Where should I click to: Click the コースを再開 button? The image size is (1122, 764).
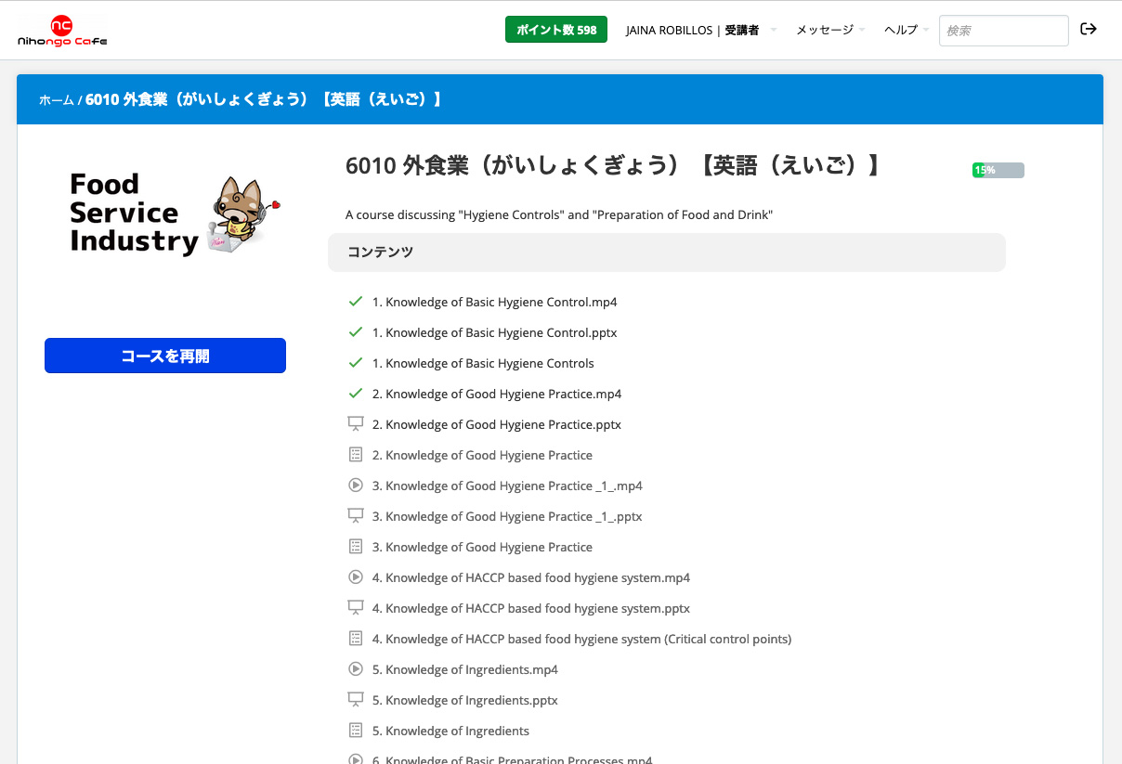pyautogui.click(x=165, y=356)
